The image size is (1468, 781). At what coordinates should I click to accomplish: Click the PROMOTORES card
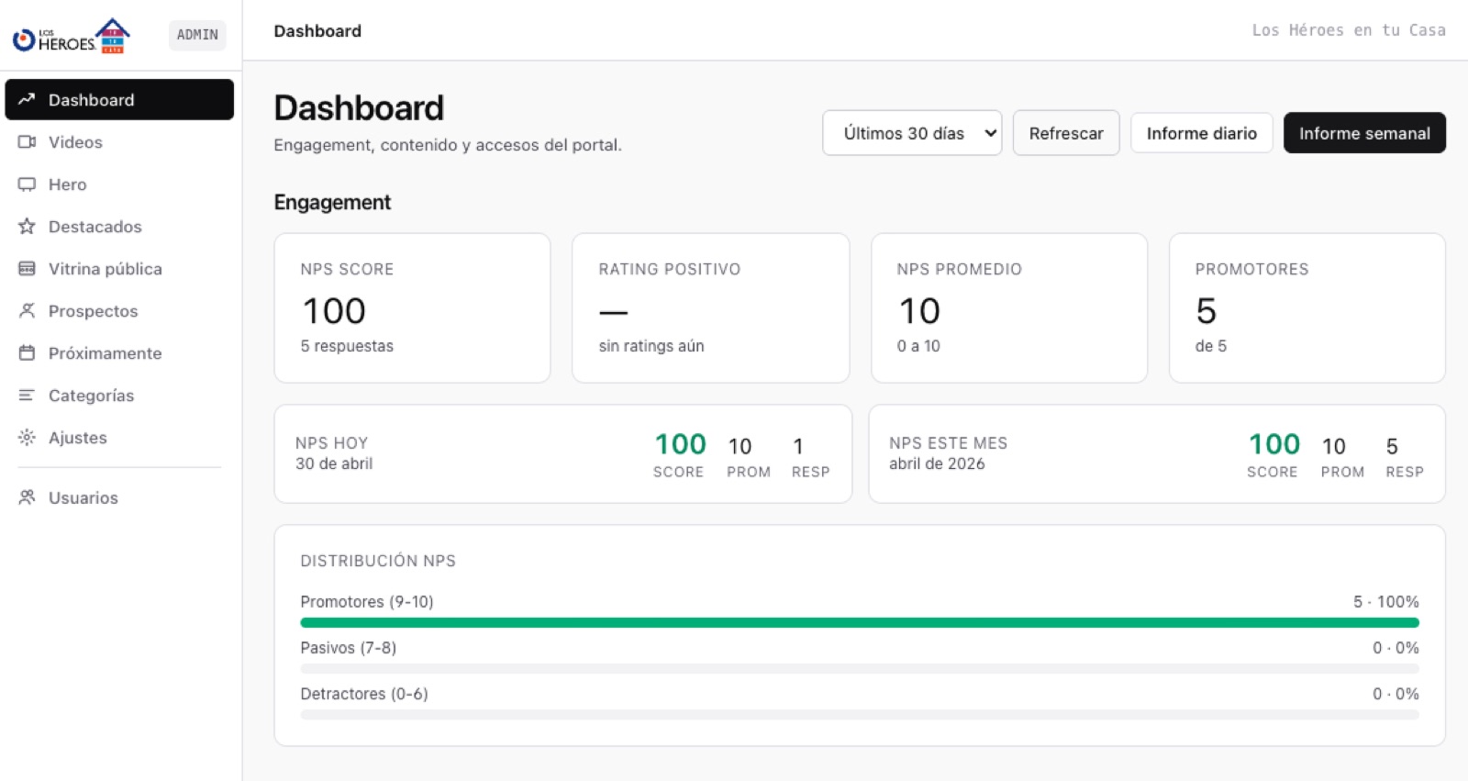(x=1307, y=307)
